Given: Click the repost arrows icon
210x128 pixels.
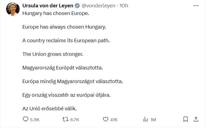Looking at the screenshot, I should pos(65,119).
